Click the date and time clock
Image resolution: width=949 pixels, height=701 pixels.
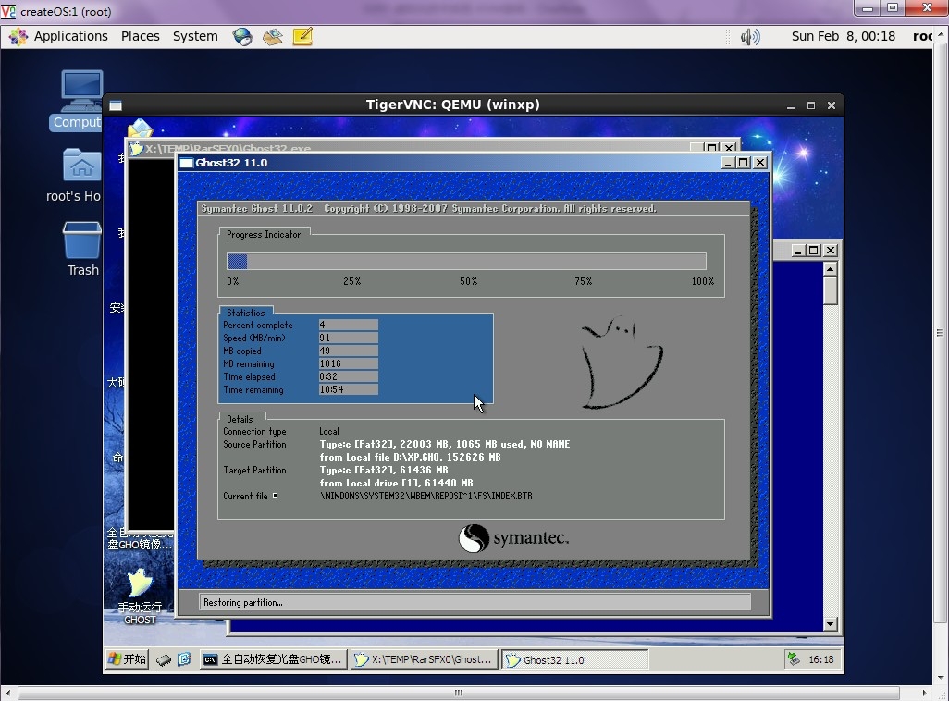point(843,37)
